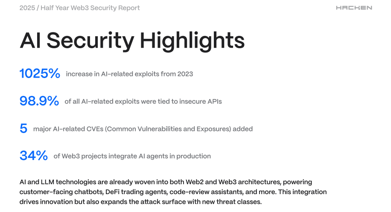Click the major AI-related CVEs added line
391x212 pixels.
pyautogui.click(x=143, y=129)
